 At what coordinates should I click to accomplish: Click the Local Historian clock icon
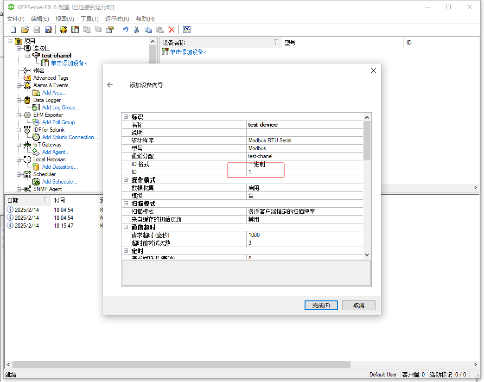point(27,159)
